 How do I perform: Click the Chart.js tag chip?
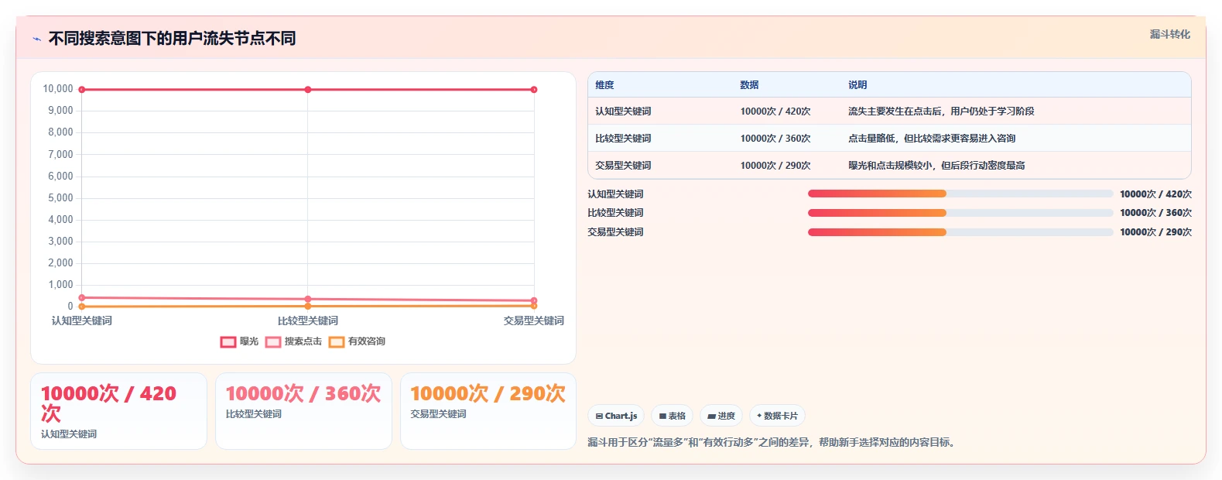(x=616, y=416)
